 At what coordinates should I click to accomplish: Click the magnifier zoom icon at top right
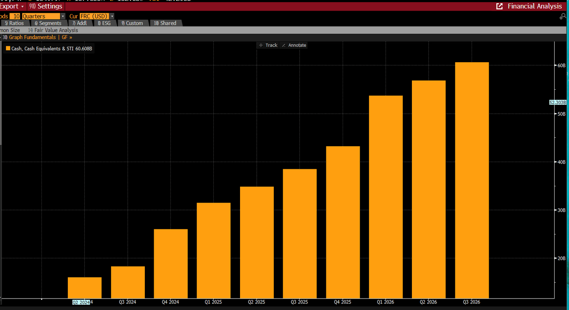563,16
